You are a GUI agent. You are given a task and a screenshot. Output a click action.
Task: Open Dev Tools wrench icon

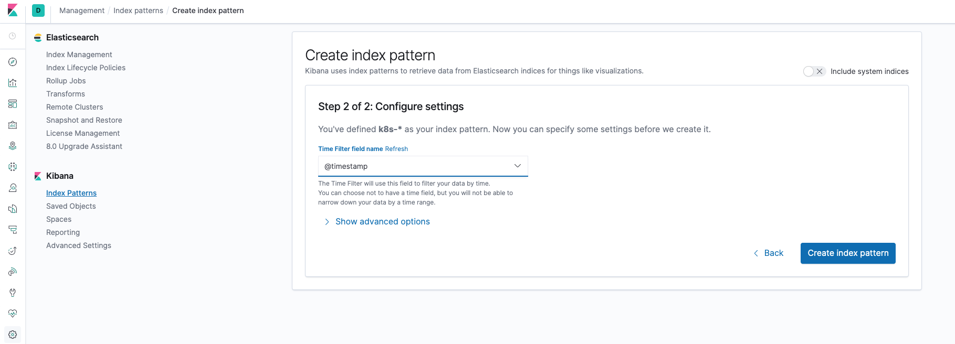13,293
